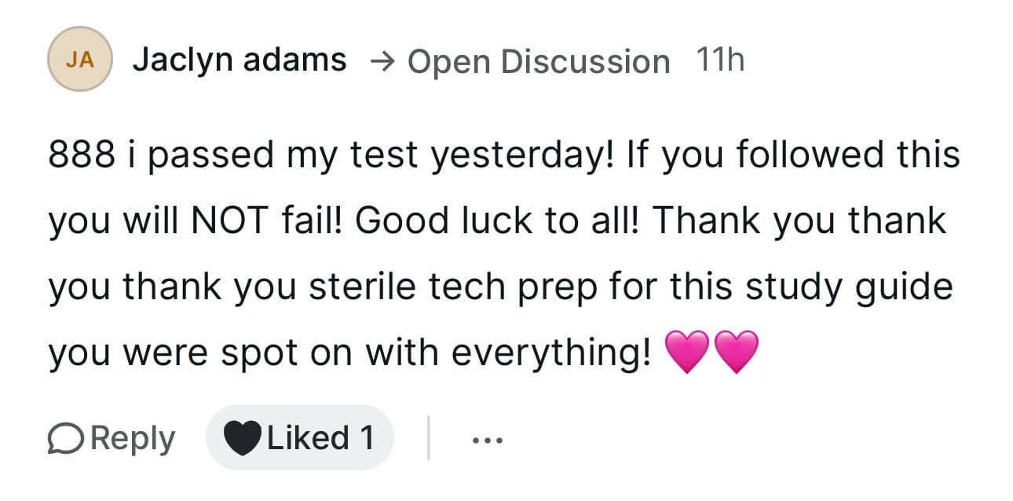The height and width of the screenshot is (501, 1013).
Task: Click the 11h post timestamp
Action: pos(719,60)
